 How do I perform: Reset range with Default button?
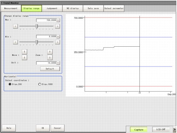coord(50,69)
